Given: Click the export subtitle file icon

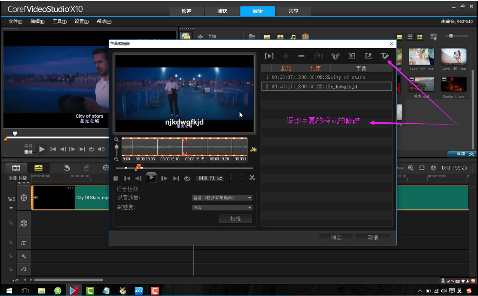Looking at the screenshot, I should click(368, 56).
